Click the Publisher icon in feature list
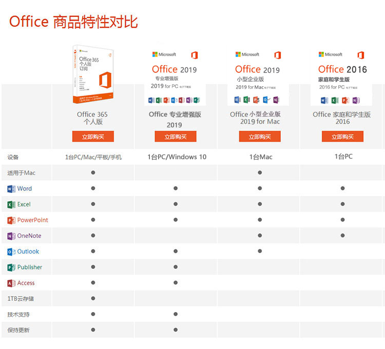This screenshot has width=385, height=349. point(11,267)
